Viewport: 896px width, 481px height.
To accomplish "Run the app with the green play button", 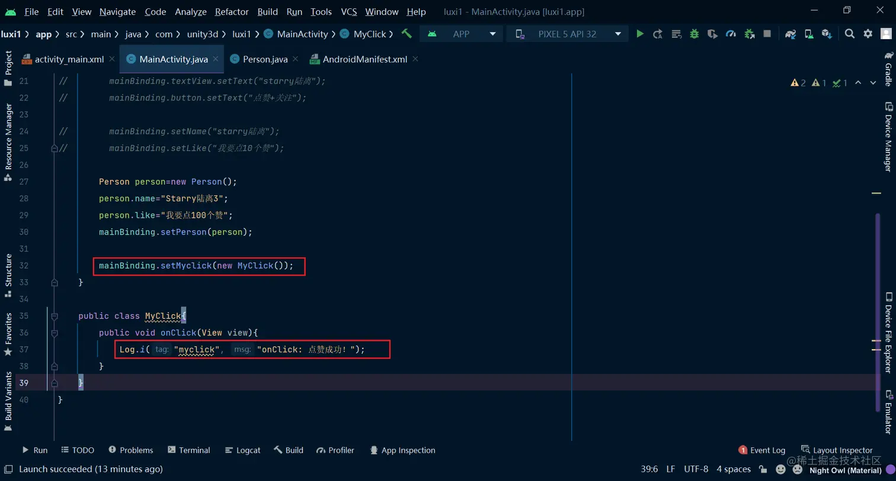I will tap(639, 34).
